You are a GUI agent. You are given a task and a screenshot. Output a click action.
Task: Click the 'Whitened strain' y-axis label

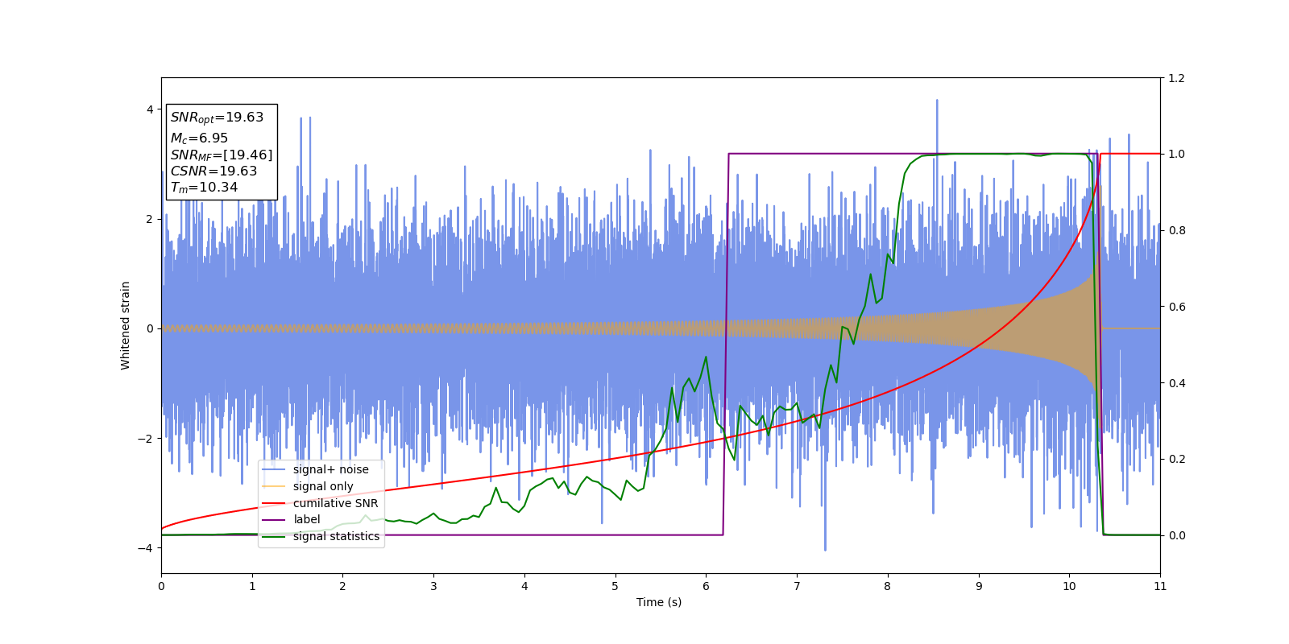126,325
